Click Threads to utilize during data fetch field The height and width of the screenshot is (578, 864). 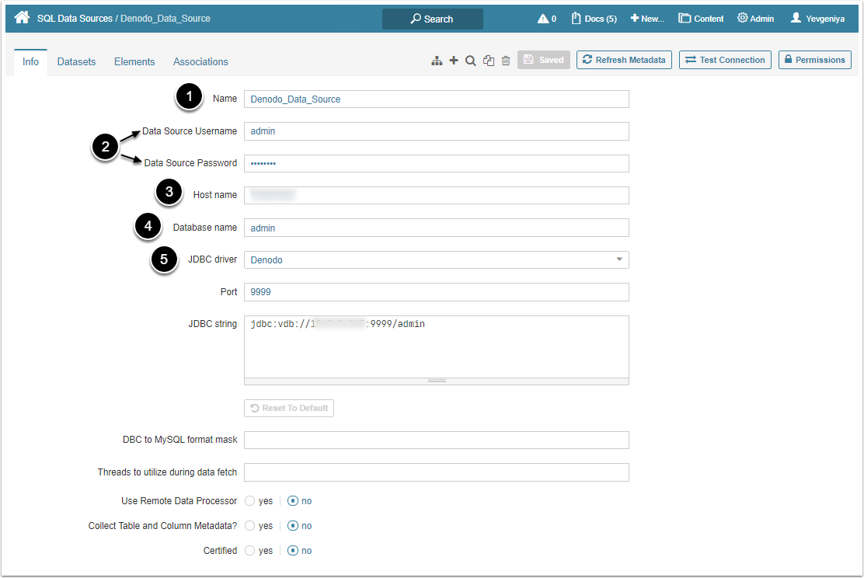pyautogui.click(x=437, y=472)
